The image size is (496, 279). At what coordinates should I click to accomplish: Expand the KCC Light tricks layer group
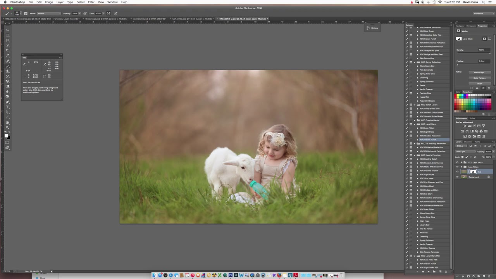pos(462,162)
